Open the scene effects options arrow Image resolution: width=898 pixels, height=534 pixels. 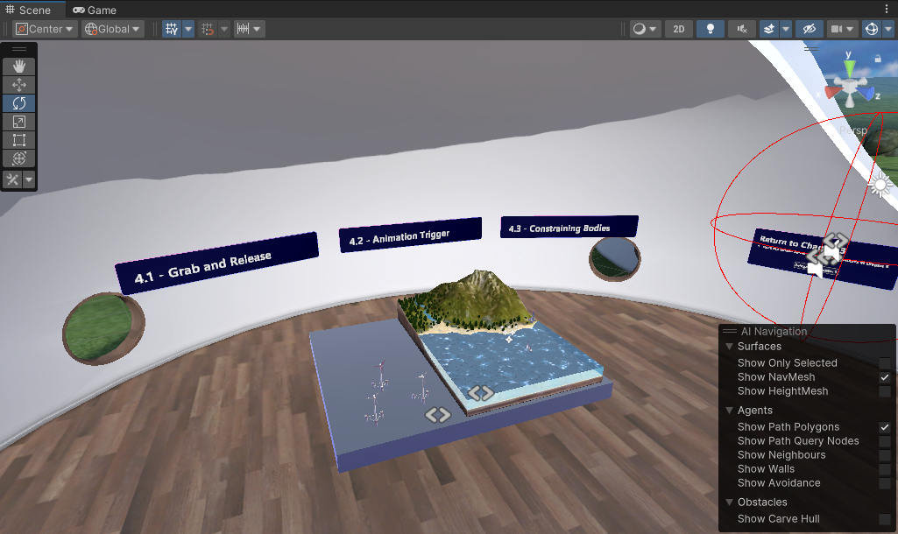coord(786,29)
